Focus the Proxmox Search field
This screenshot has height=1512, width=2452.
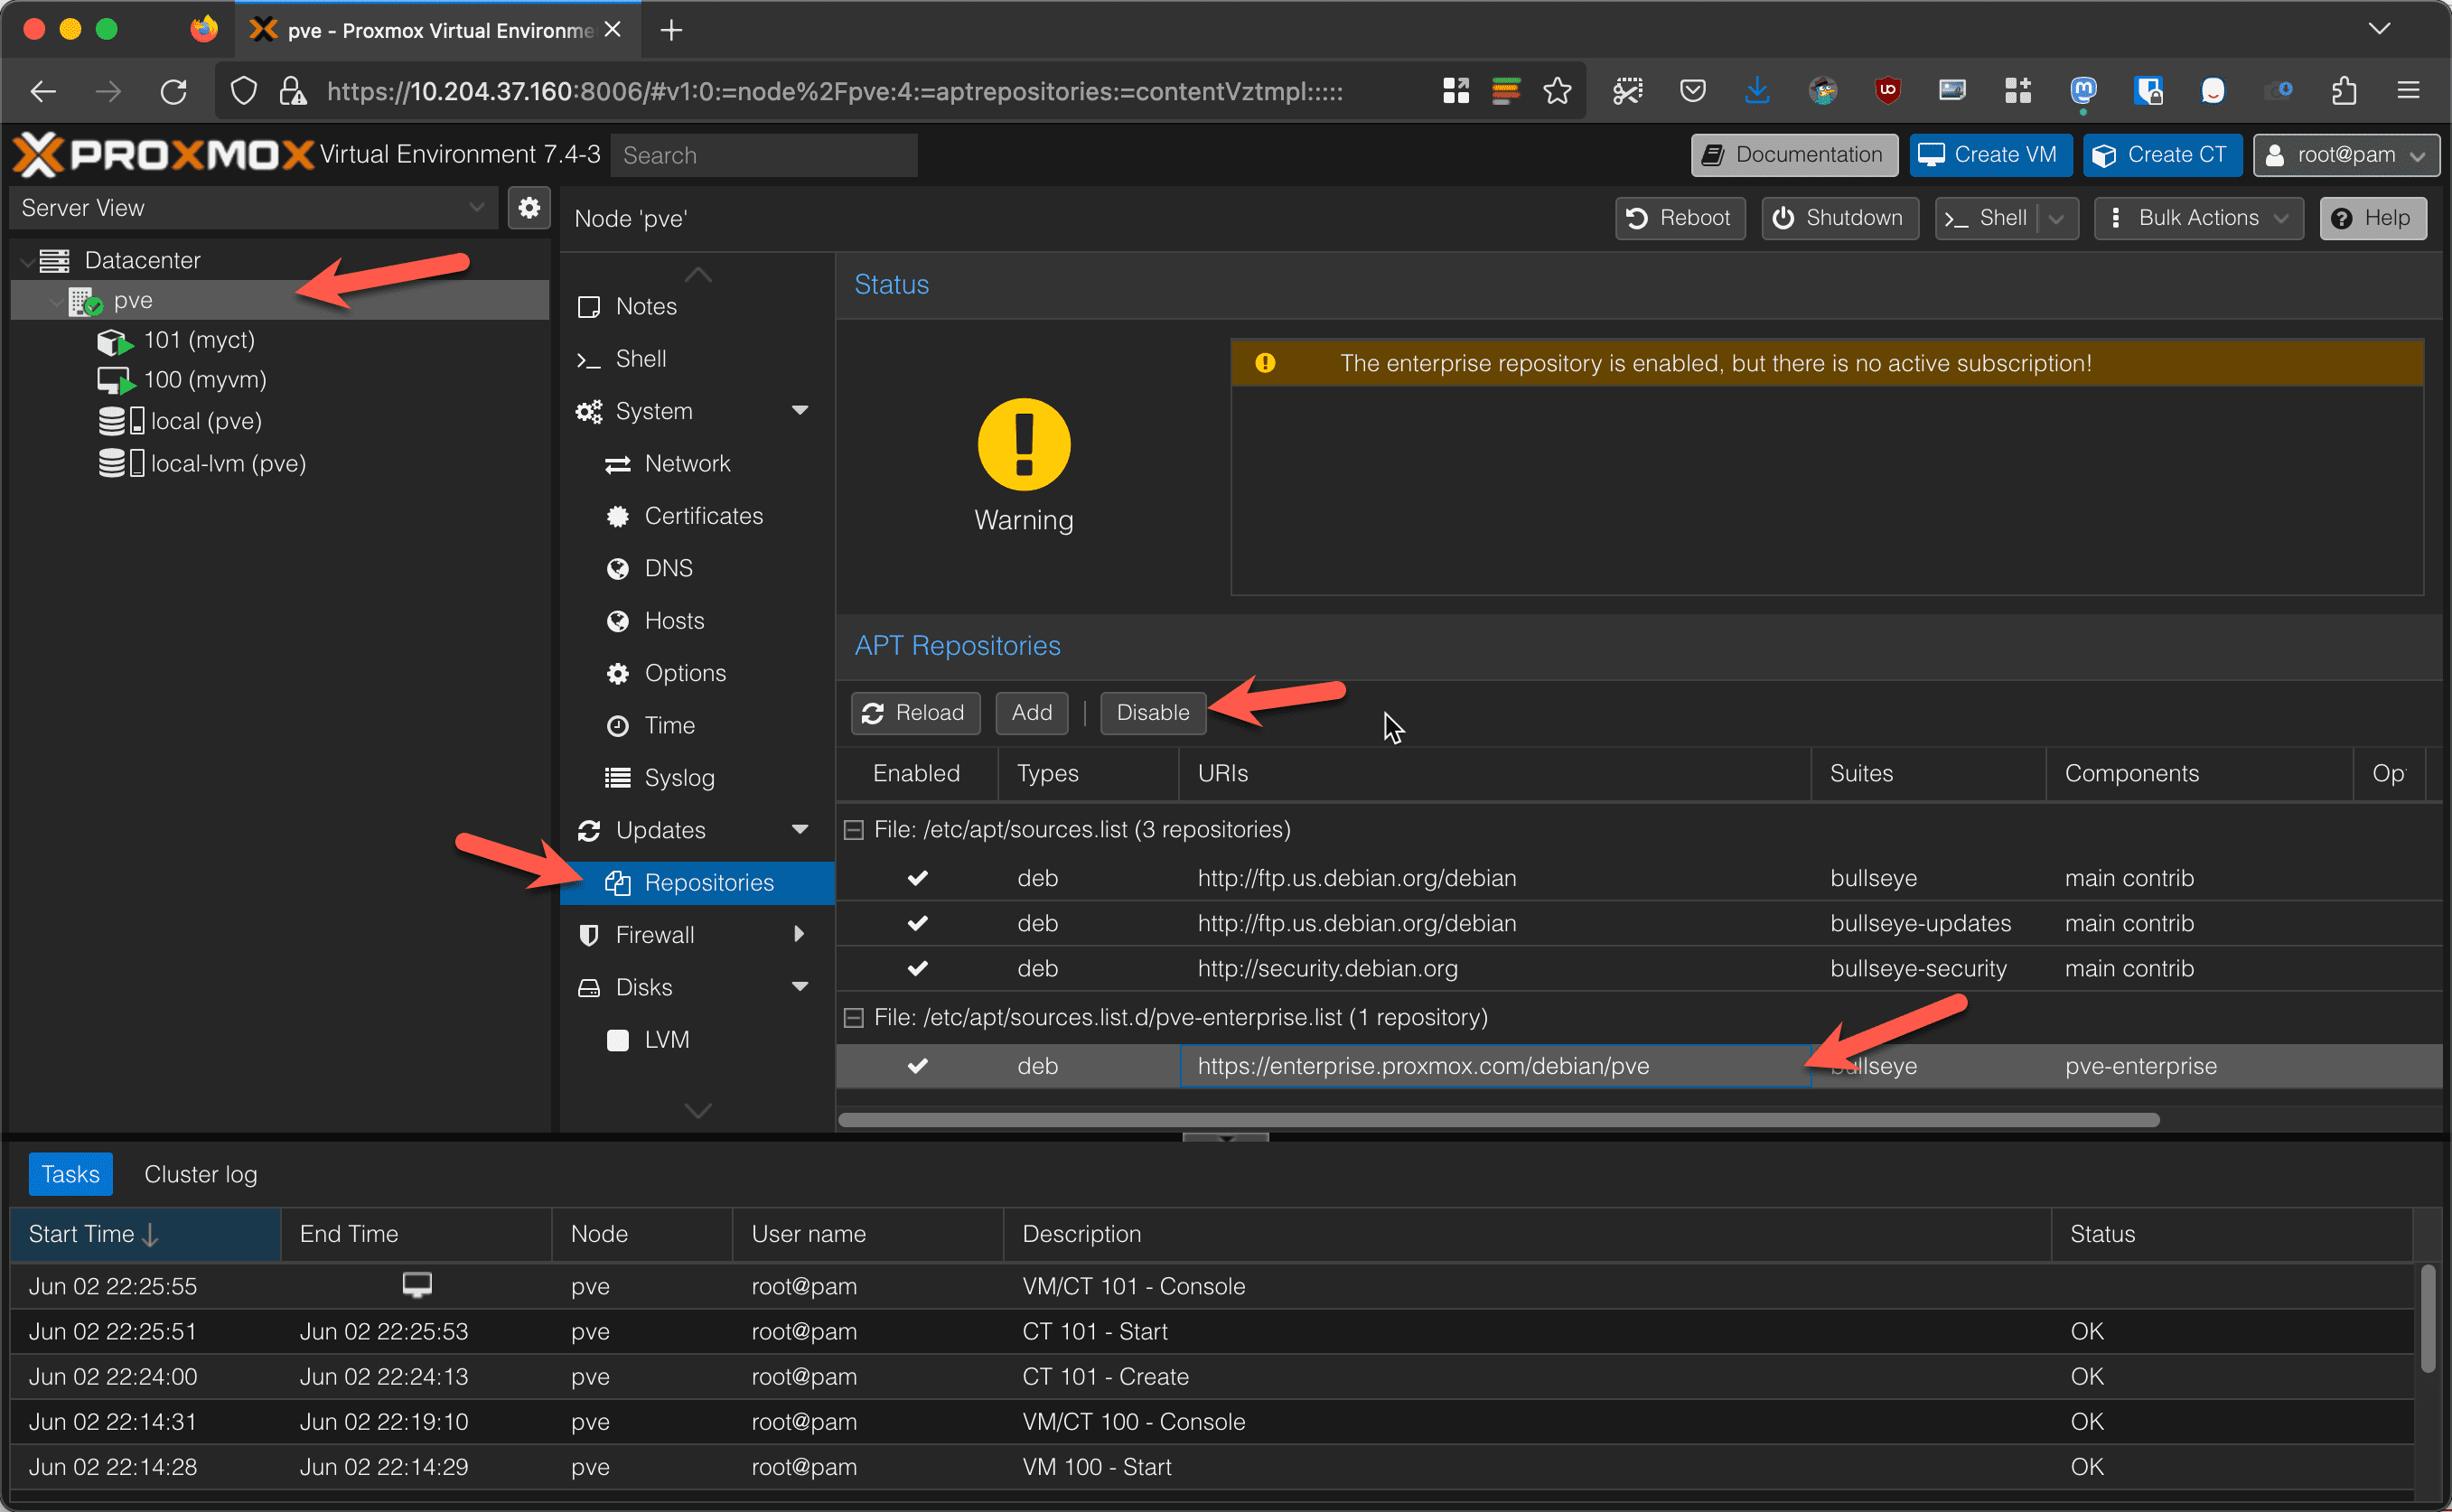tap(764, 155)
